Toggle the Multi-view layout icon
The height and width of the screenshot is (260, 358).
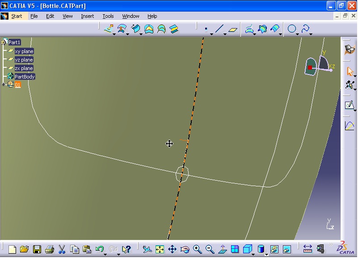click(235, 249)
